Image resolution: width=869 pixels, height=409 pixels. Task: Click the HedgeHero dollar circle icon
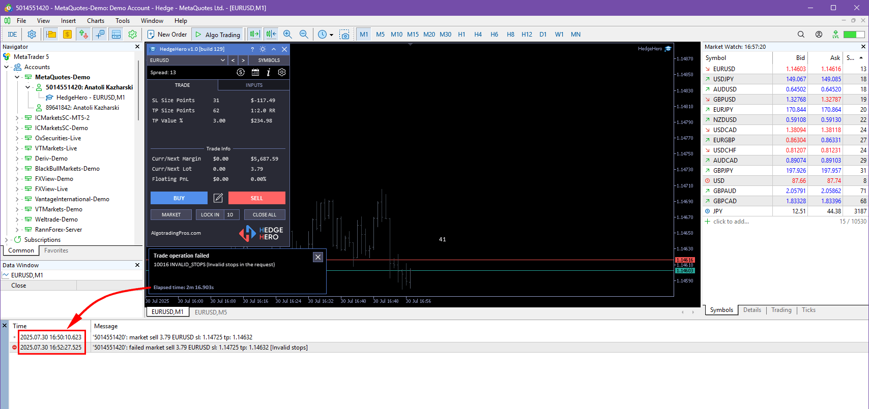[x=241, y=72]
